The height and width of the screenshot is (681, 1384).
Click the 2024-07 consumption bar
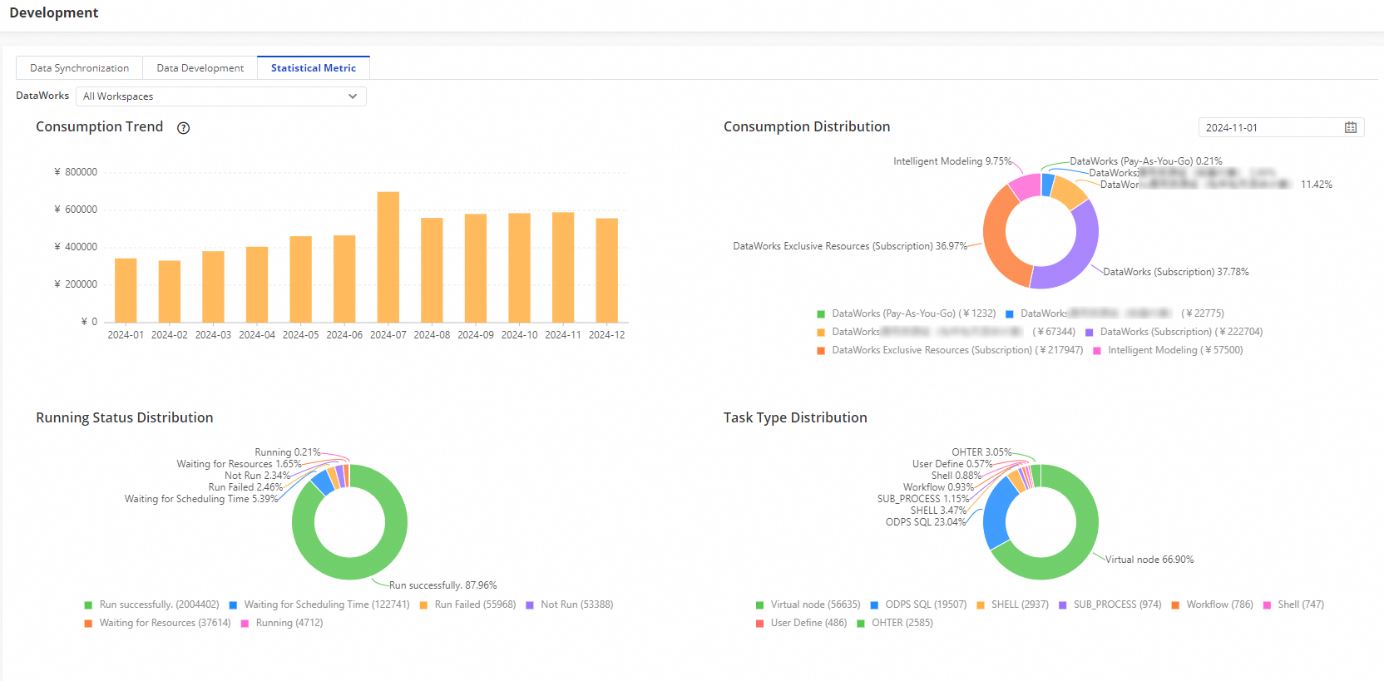[388, 257]
